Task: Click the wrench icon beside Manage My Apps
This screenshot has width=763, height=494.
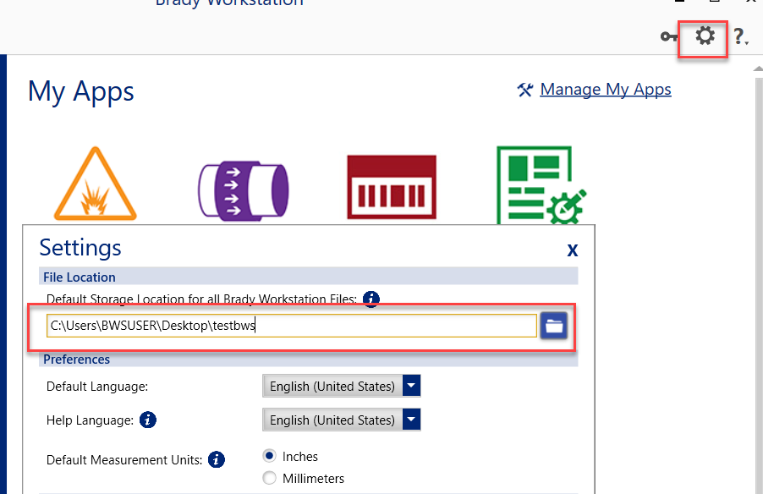Action: point(525,90)
